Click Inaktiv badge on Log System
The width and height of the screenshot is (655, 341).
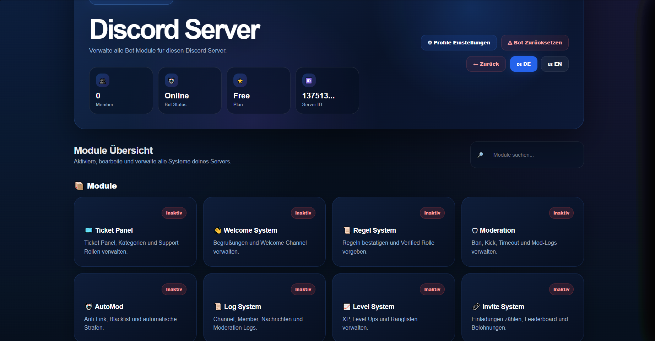(303, 289)
